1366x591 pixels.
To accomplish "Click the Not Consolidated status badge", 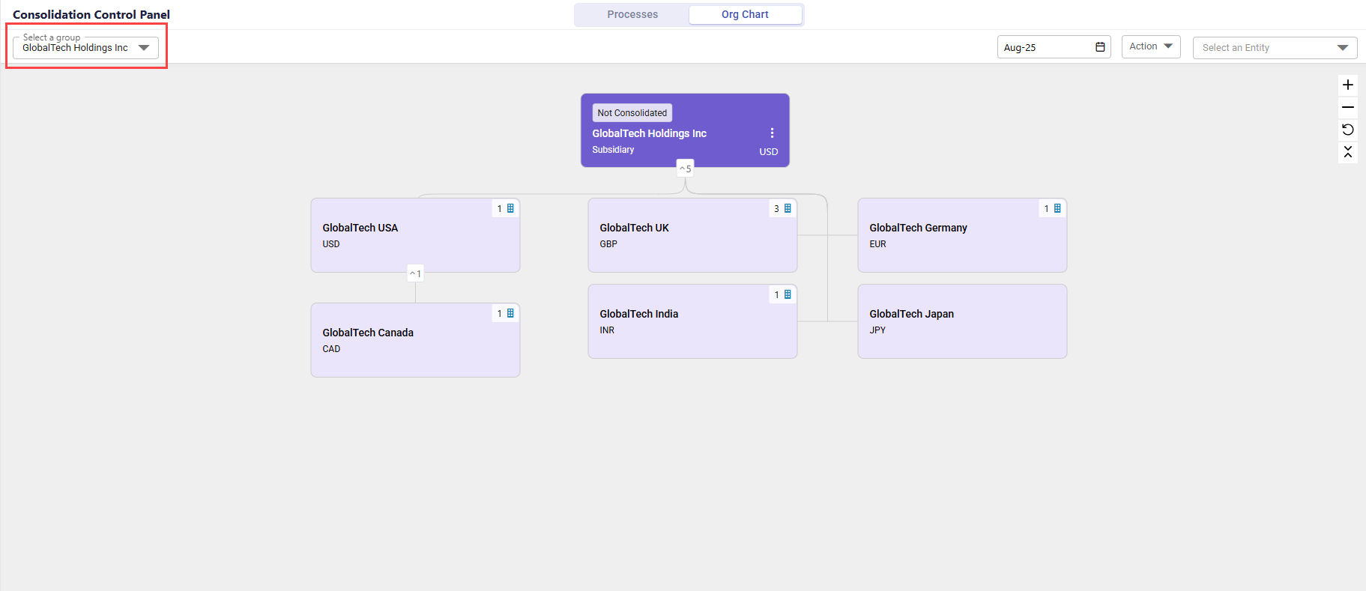I will (632, 113).
